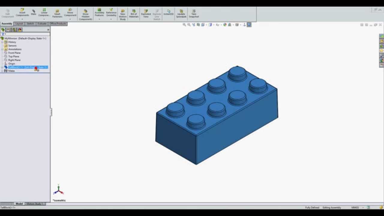Screen dimensions: 384x216
Task: Click the Explode Line Sketch tool
Action: click(157, 14)
